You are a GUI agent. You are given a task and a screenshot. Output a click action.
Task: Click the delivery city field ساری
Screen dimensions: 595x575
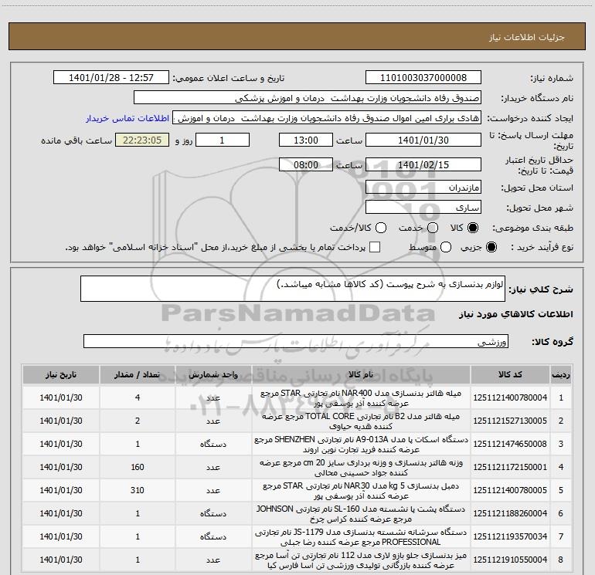click(423, 208)
